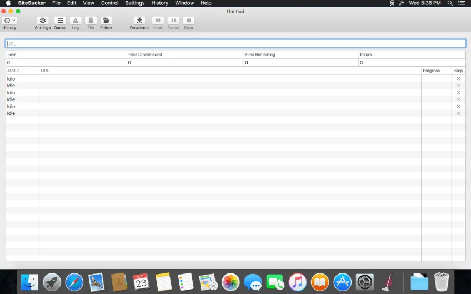Skip the fifth Idle download row
The image size is (471, 294).
point(458,106)
